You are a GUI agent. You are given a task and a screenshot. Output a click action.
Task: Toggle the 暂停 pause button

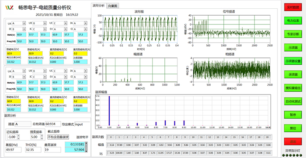[x=293, y=115]
